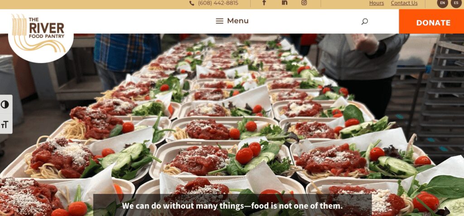The width and height of the screenshot is (464, 216).
Task: Click the phone handset icon
Action: coord(192,3)
